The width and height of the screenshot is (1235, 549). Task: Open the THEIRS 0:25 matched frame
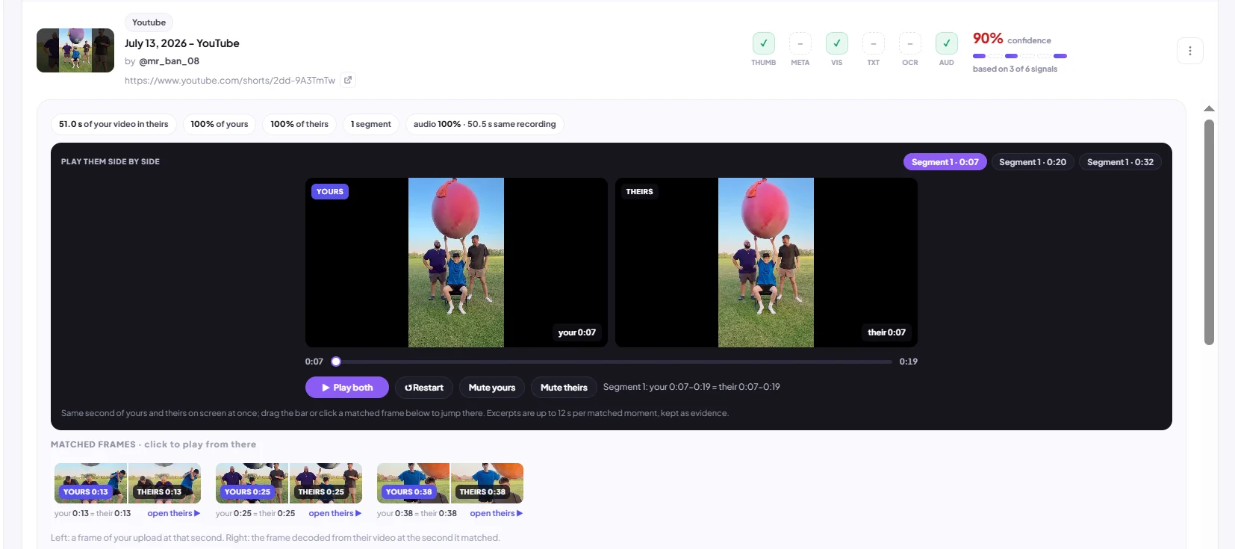[326, 483]
